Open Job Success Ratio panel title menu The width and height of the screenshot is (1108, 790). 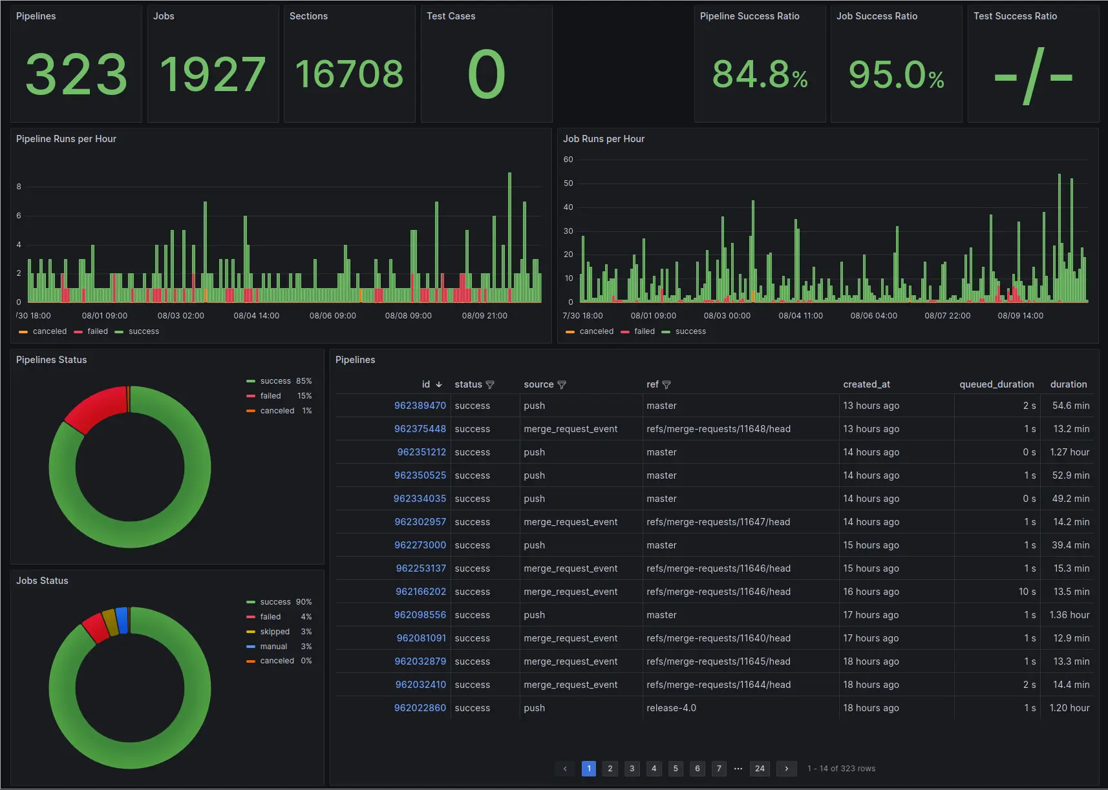pos(877,16)
